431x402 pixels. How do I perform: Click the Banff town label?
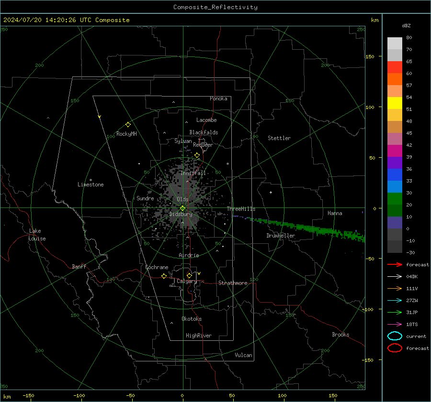[x=79, y=266]
